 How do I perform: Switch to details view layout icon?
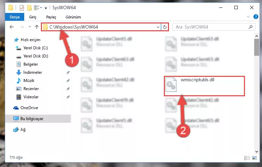click(x=247, y=158)
